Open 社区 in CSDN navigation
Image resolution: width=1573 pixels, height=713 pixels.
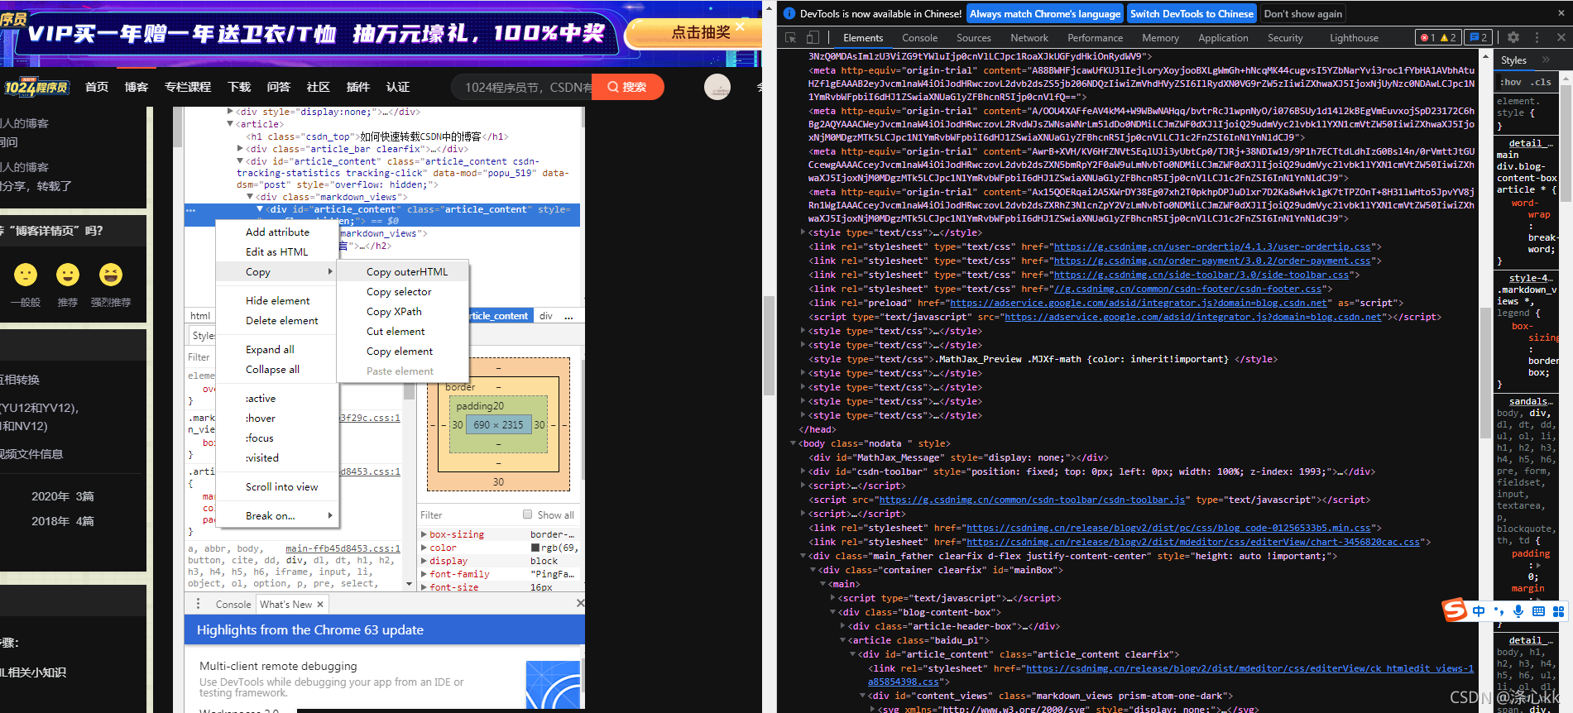click(319, 87)
